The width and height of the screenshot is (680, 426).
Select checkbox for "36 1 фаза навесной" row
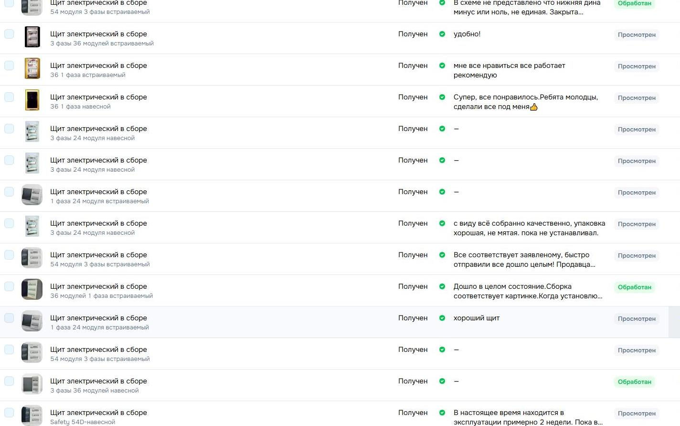(x=9, y=97)
